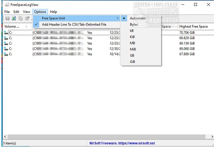Minimize the FreeSpaceLogView window
Screen dimensions: 214x147
[183, 5]
